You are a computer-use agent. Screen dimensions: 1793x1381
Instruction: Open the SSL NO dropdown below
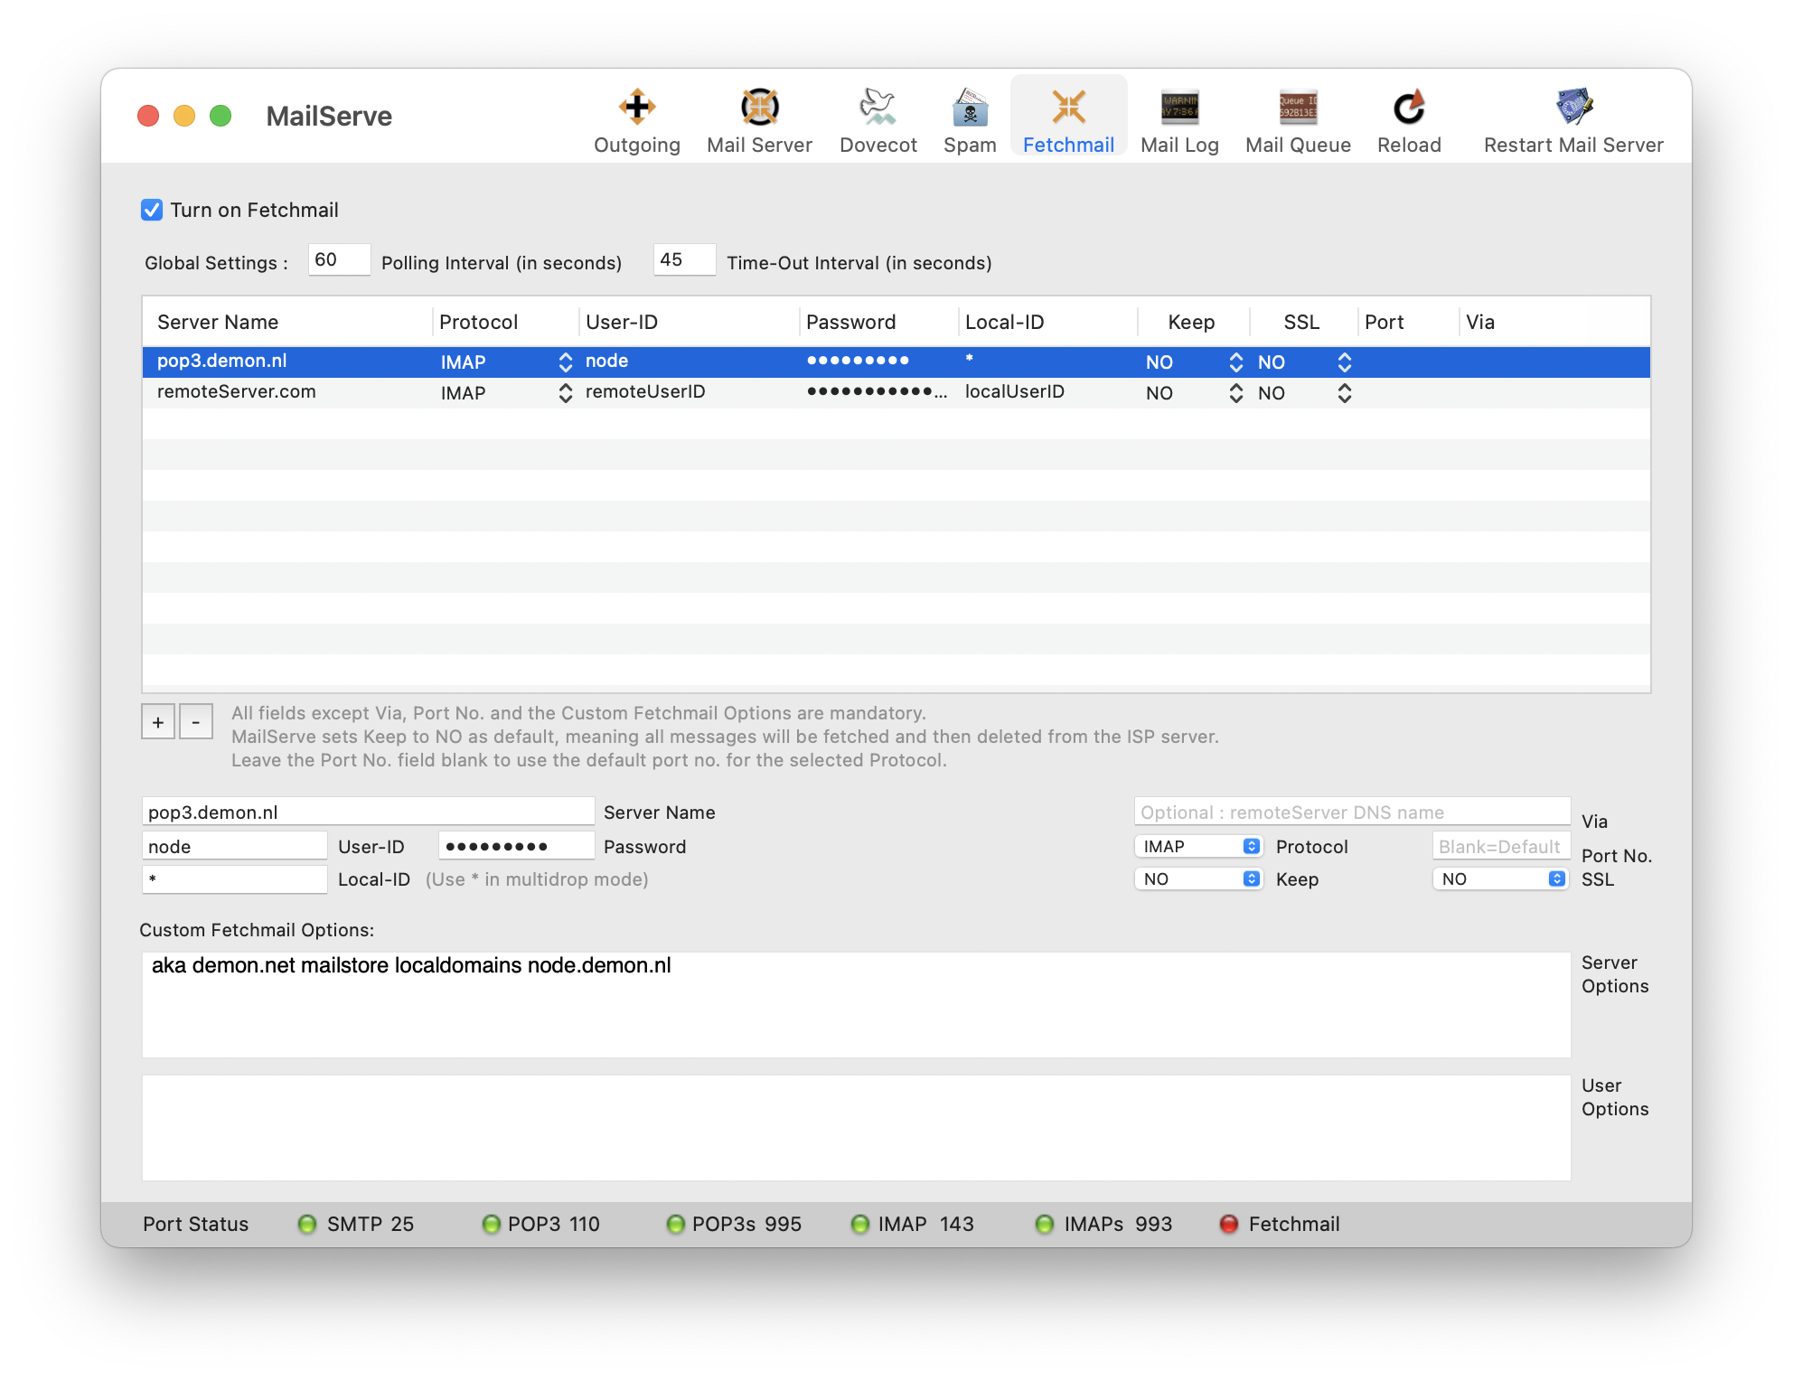pos(1500,879)
